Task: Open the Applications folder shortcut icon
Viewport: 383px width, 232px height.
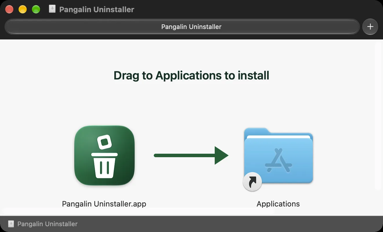Action: tap(278, 159)
